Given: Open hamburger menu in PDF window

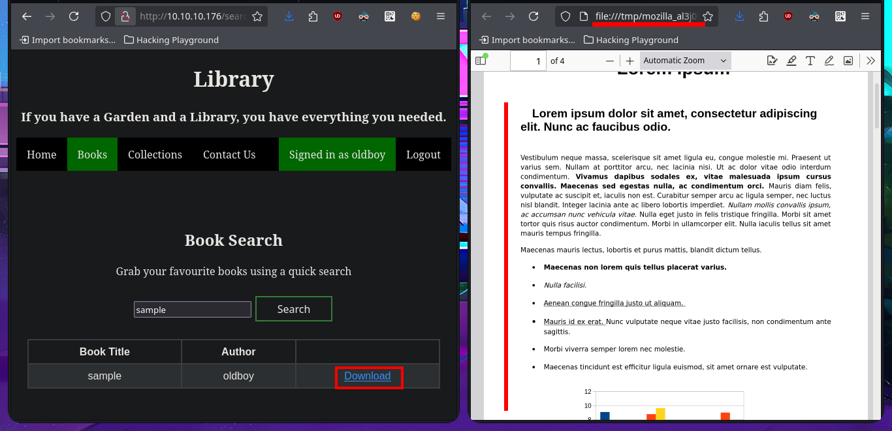Looking at the screenshot, I should point(866,16).
